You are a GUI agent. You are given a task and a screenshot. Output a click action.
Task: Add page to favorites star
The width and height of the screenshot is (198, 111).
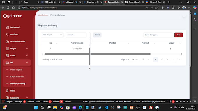click(x=156, y=8)
